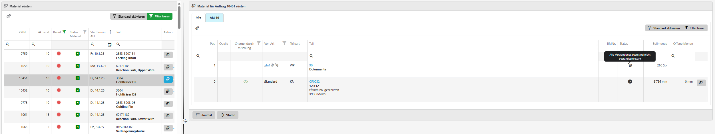This screenshot has width=715, height=134.
Task: Open material setup action for order 10759
Action: pyautogui.click(x=168, y=55)
